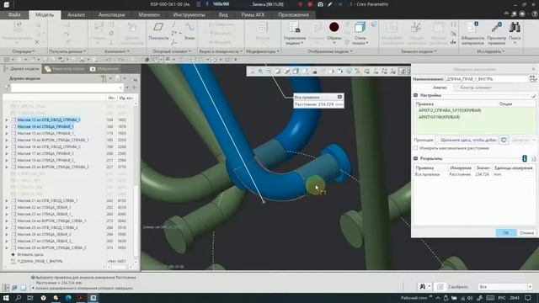Switch to the Инструменты ribbon tab
The width and height of the screenshot is (539, 303).
(189, 15)
